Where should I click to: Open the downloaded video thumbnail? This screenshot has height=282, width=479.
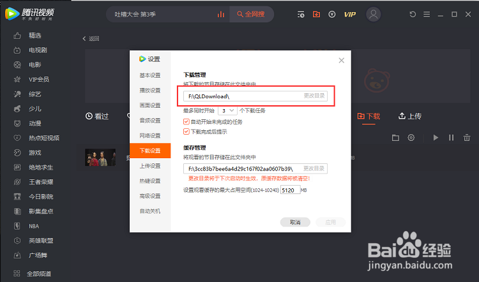(100, 158)
